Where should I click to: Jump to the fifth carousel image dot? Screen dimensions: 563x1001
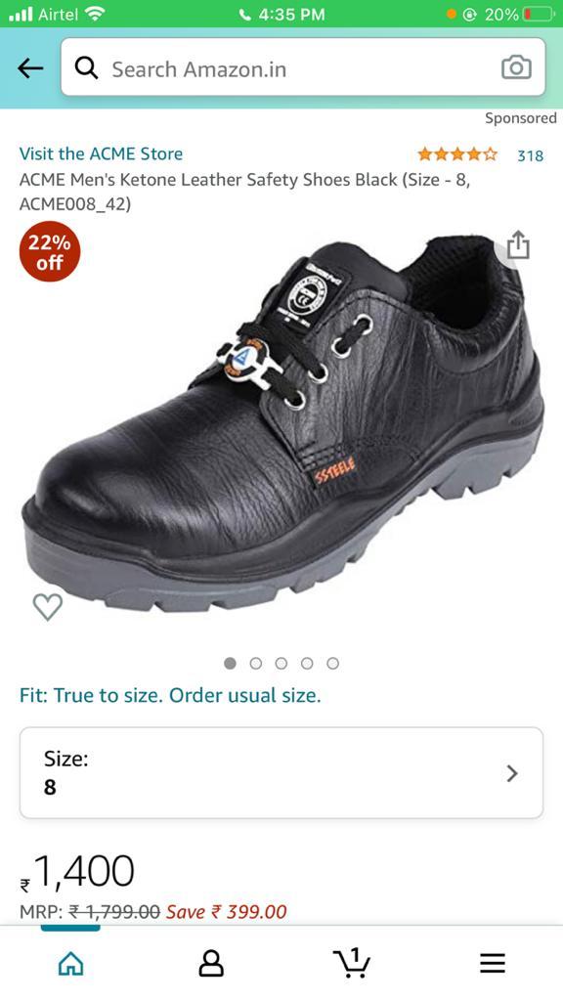[332, 664]
